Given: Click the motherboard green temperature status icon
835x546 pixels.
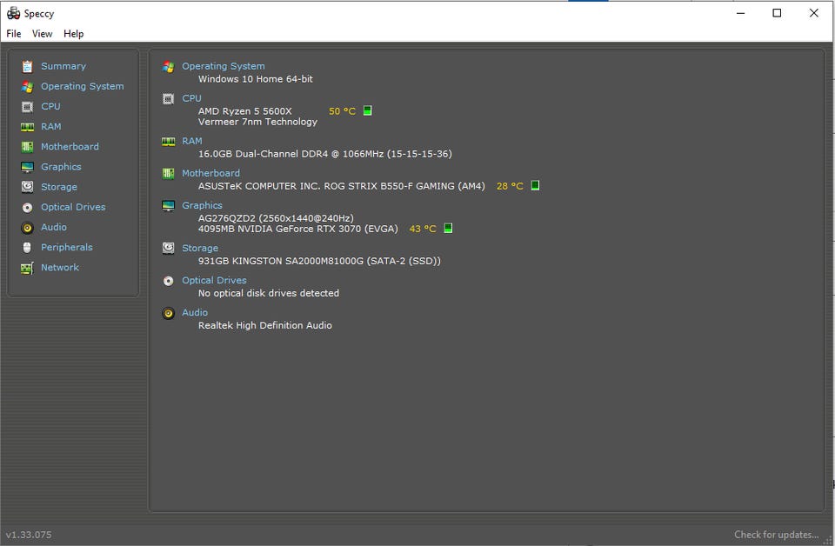Looking at the screenshot, I should [535, 186].
